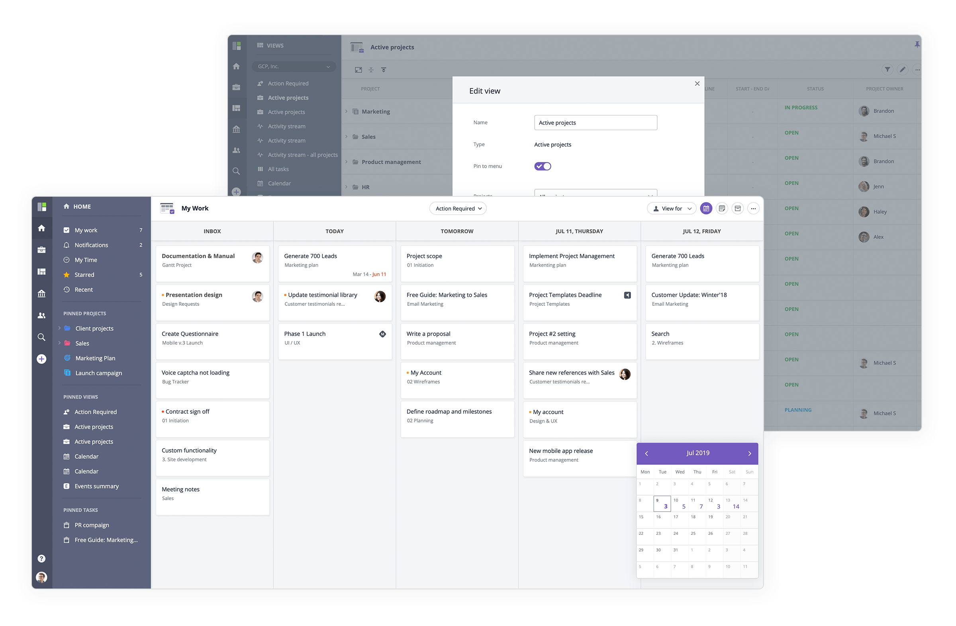Click IN PROGRESS status for Marketing
Screen dimensions: 956x626
[x=801, y=108]
